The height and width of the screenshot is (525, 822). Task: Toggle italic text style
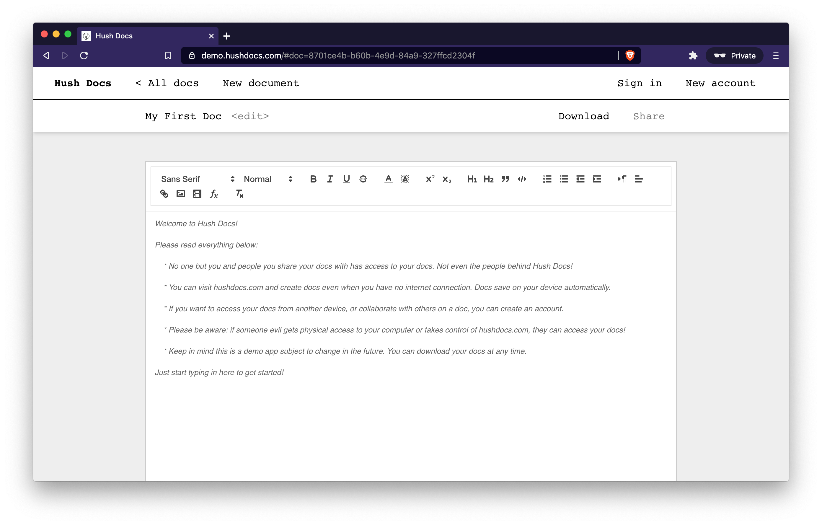click(x=330, y=179)
